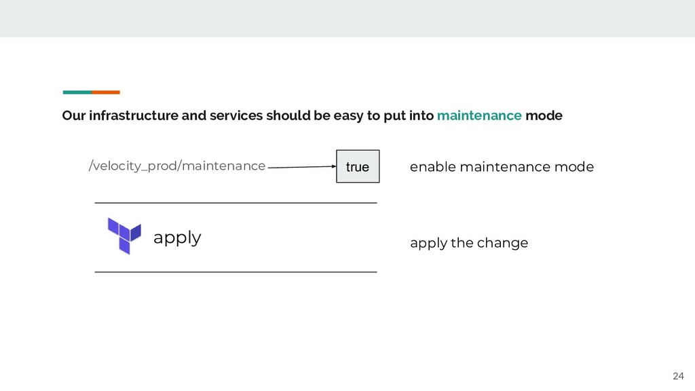
Task: Click slide number 24
Action: pyautogui.click(x=678, y=376)
